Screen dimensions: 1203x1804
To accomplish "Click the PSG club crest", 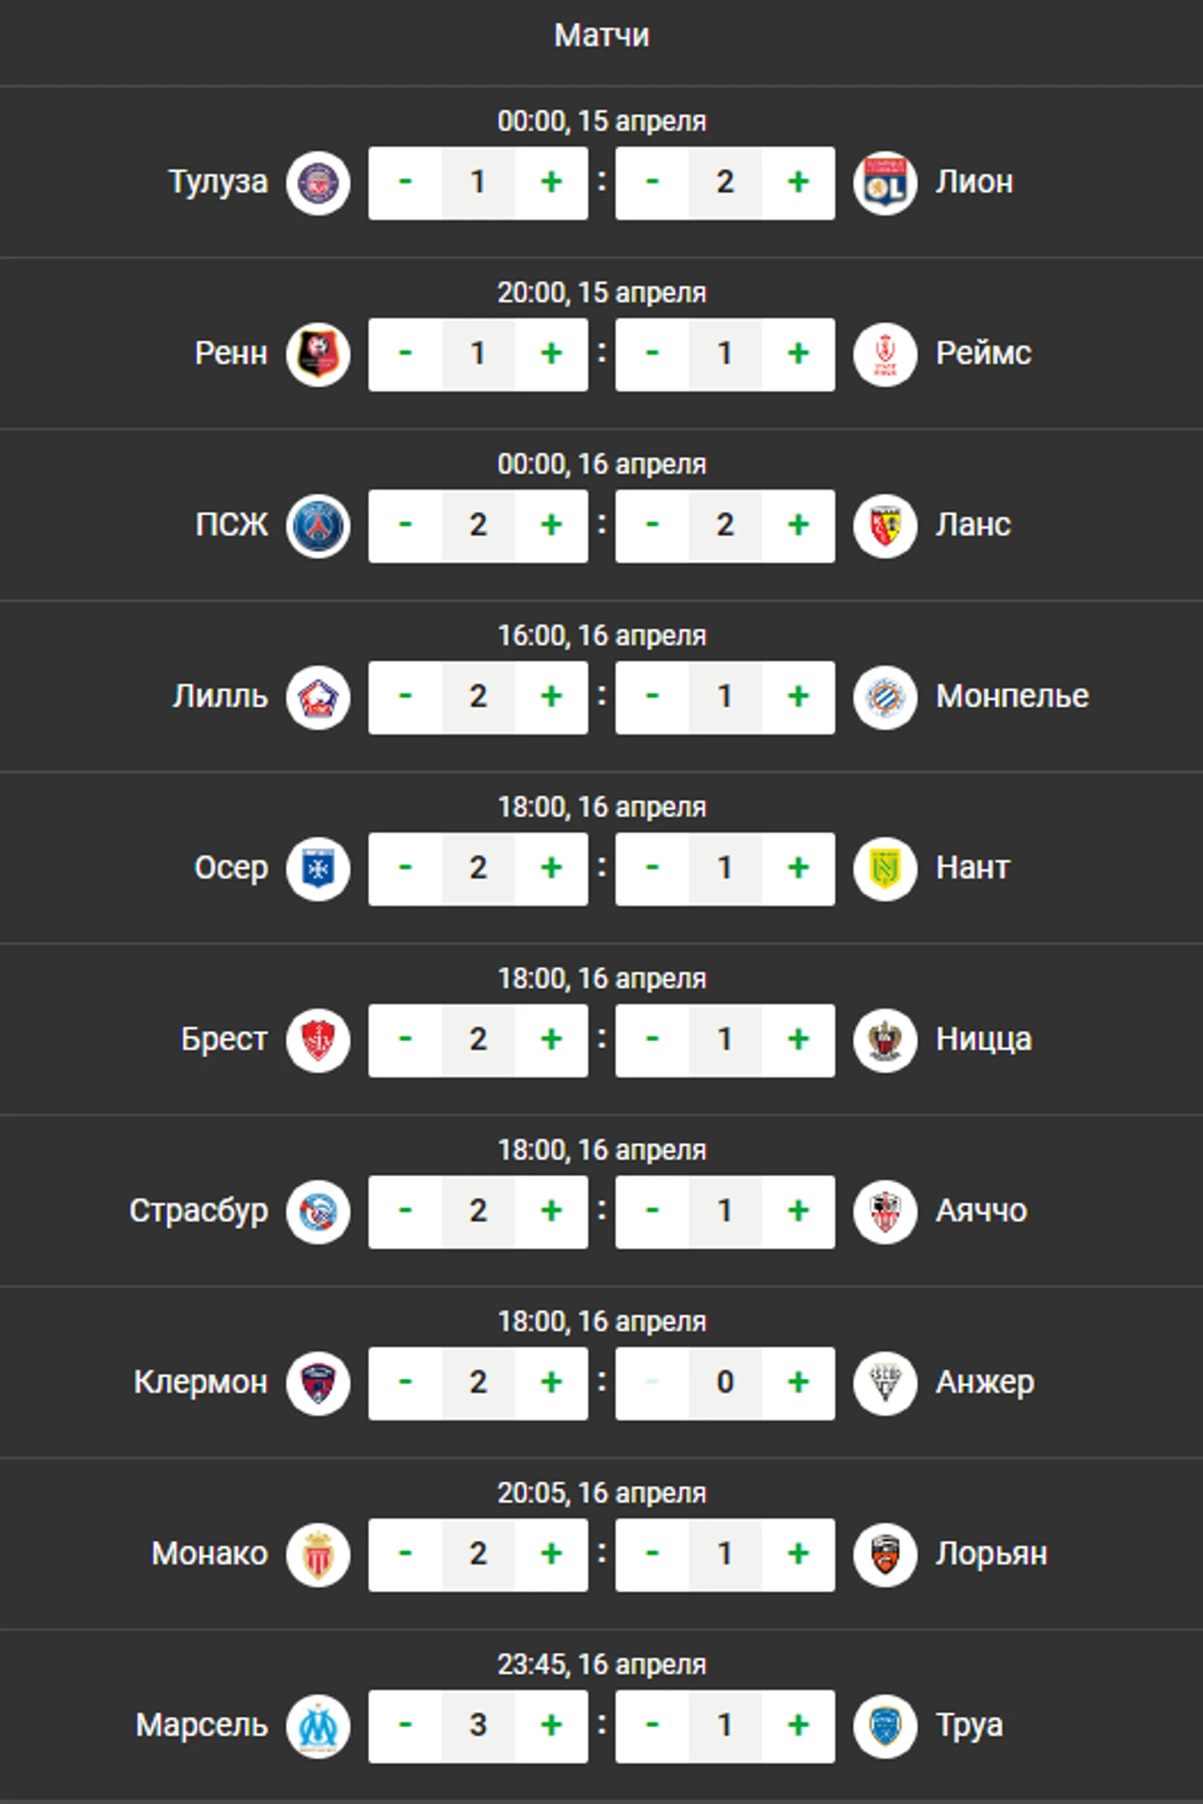I will 318,526.
